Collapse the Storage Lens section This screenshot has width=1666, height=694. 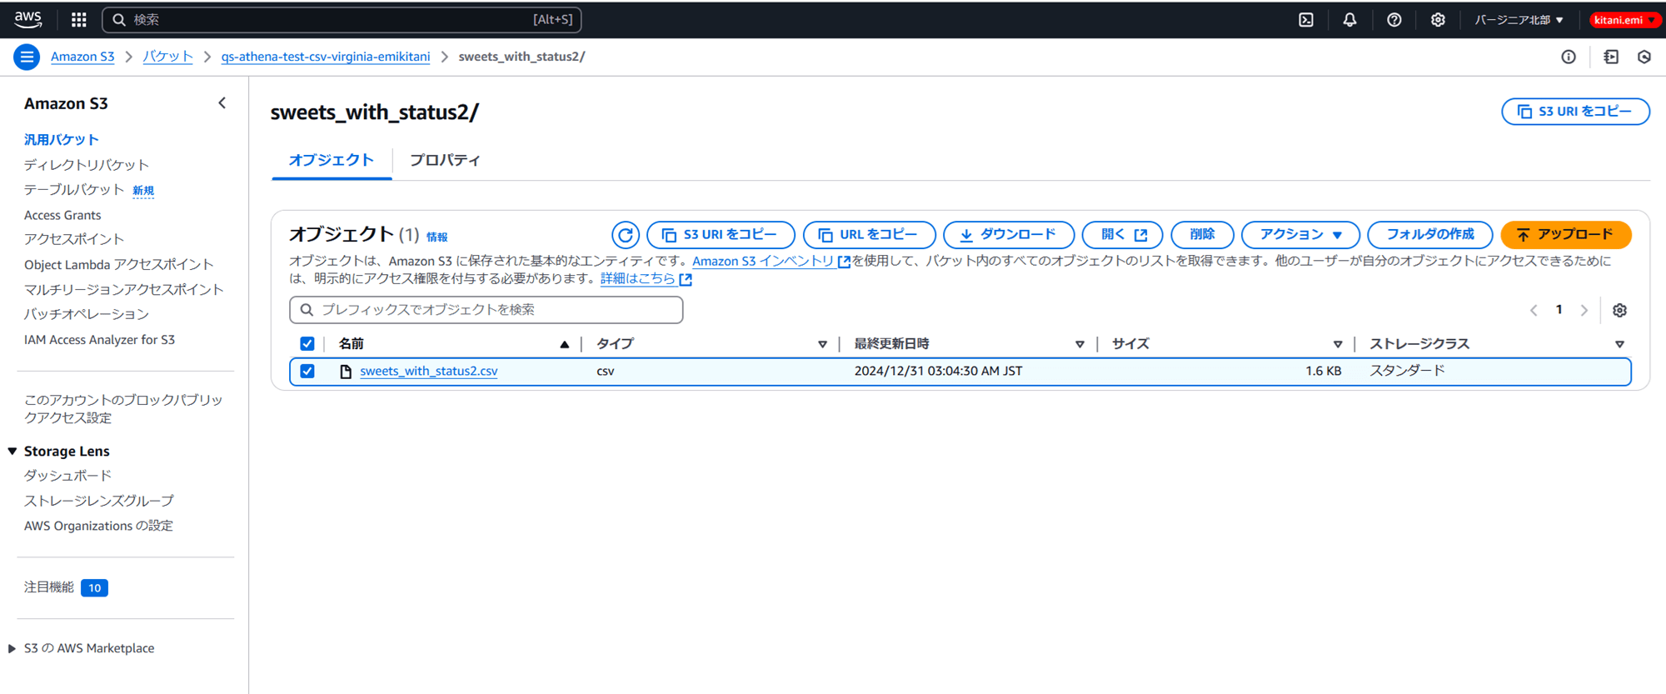pos(12,451)
